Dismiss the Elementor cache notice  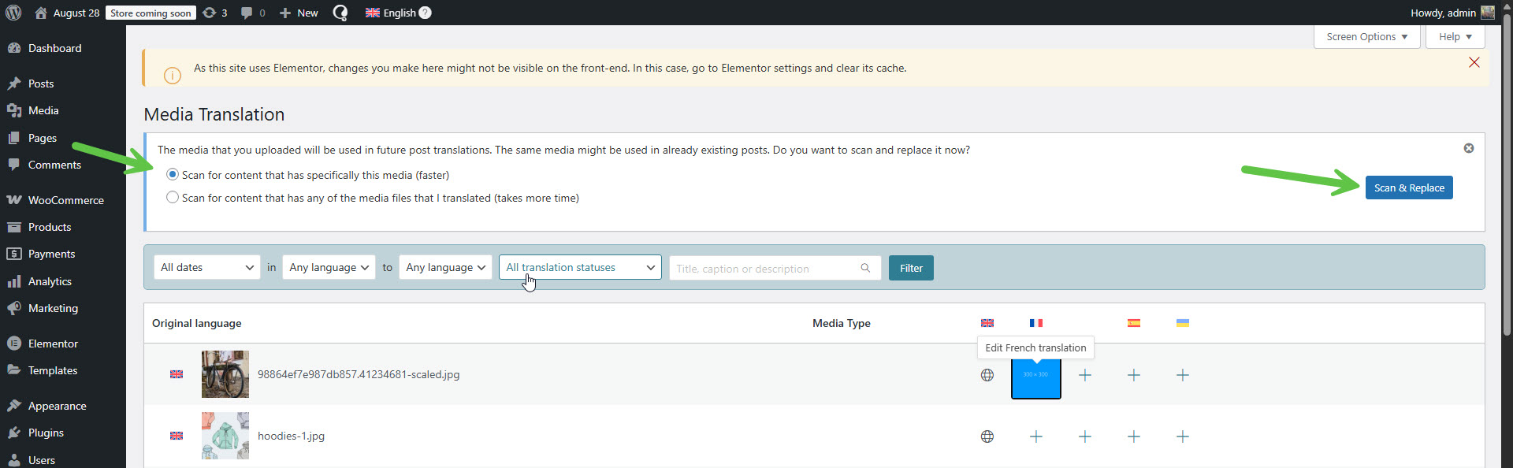tap(1474, 62)
